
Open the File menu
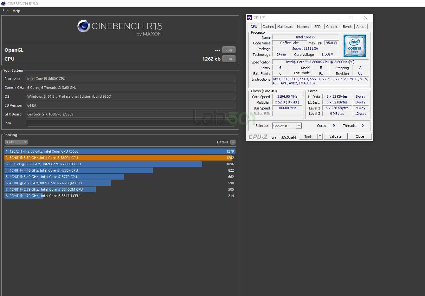click(5, 11)
